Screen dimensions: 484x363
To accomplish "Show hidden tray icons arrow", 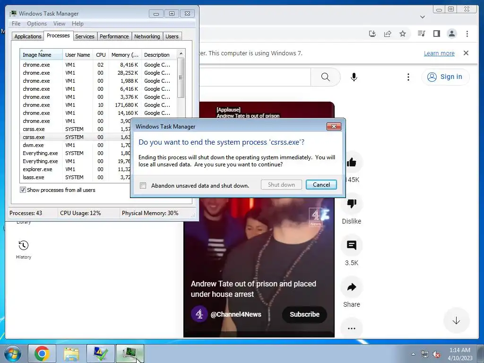I will point(413,354).
